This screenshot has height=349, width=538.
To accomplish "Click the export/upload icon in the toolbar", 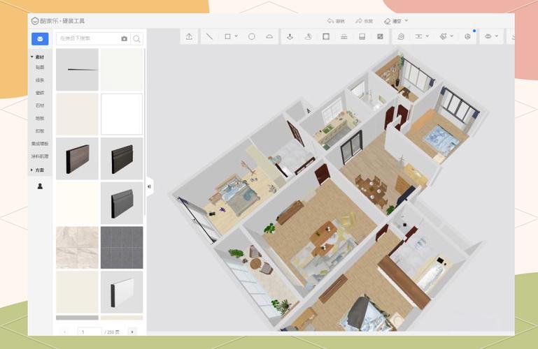I will click(189, 36).
